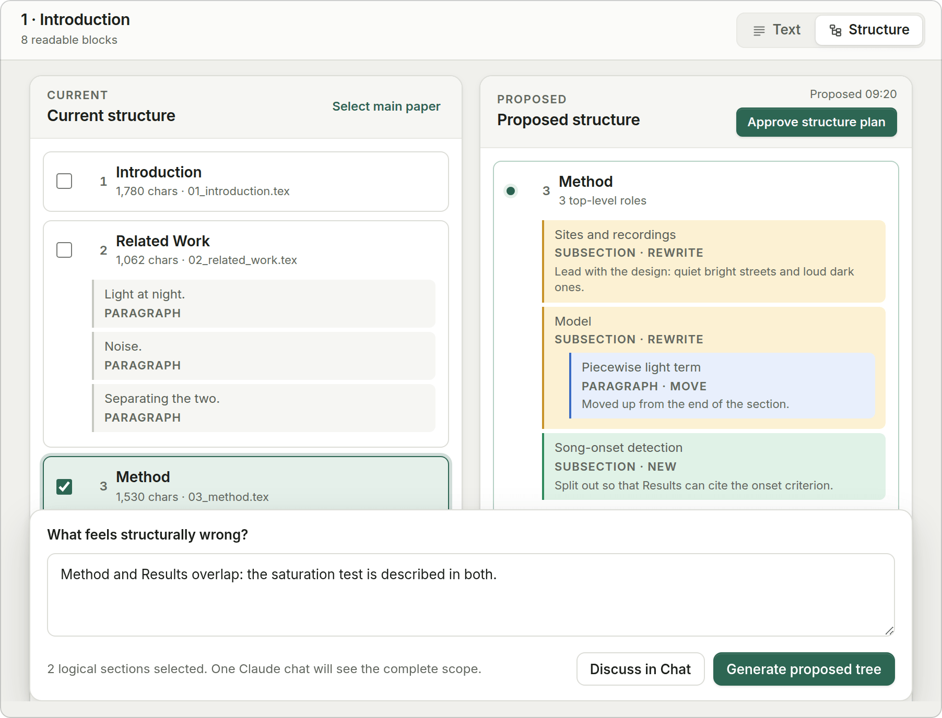
Task: Click Discuss in Chat button
Action: (640, 669)
